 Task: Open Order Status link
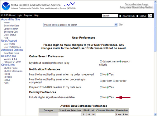pos(10,35)
